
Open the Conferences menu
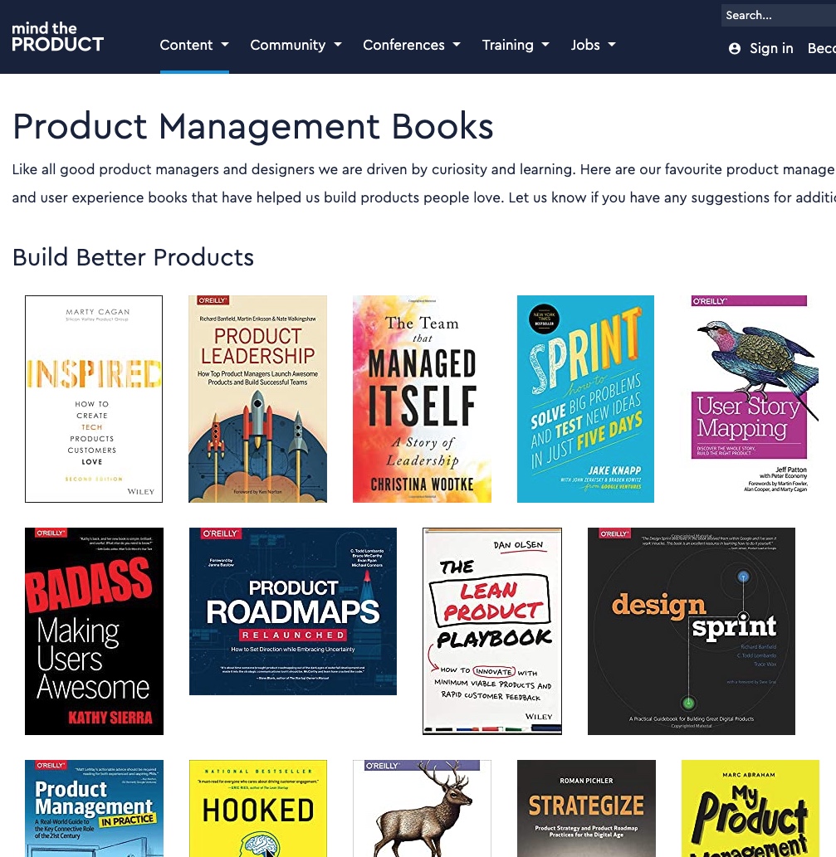click(x=412, y=45)
